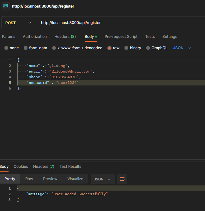Image resolution: width=205 pixels, height=211 pixels.
Task: Open the response JSON format dropdown
Action: pos(102,179)
